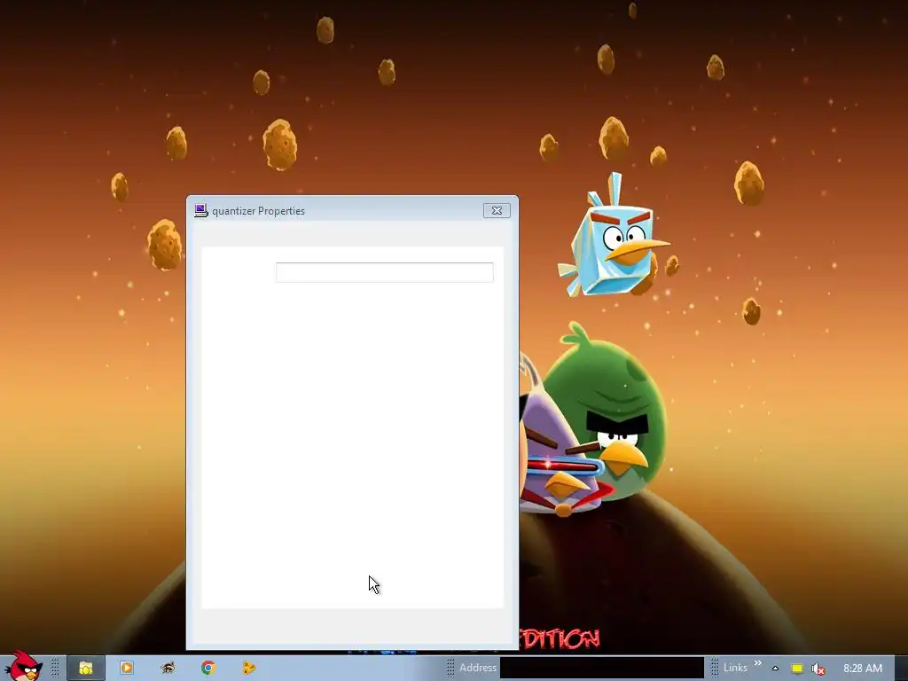The height and width of the screenshot is (681, 908).
Task: Open the 8:28 AM clock
Action: pos(862,669)
